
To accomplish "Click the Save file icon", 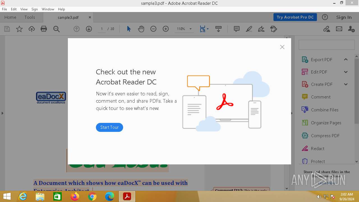I will 7,29.
